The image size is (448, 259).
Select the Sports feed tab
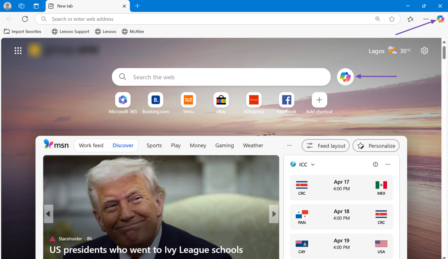(154, 145)
